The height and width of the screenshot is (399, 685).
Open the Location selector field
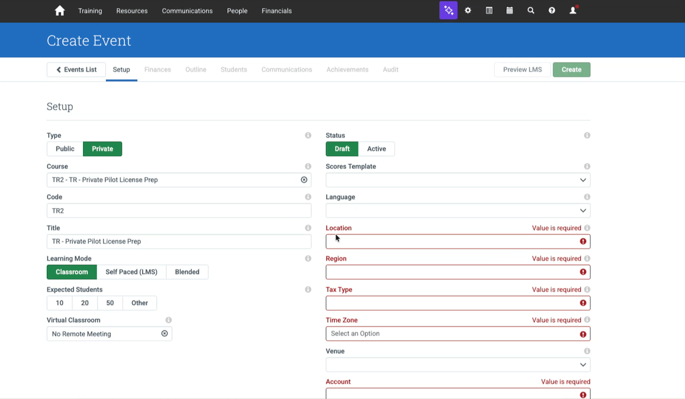coord(458,241)
